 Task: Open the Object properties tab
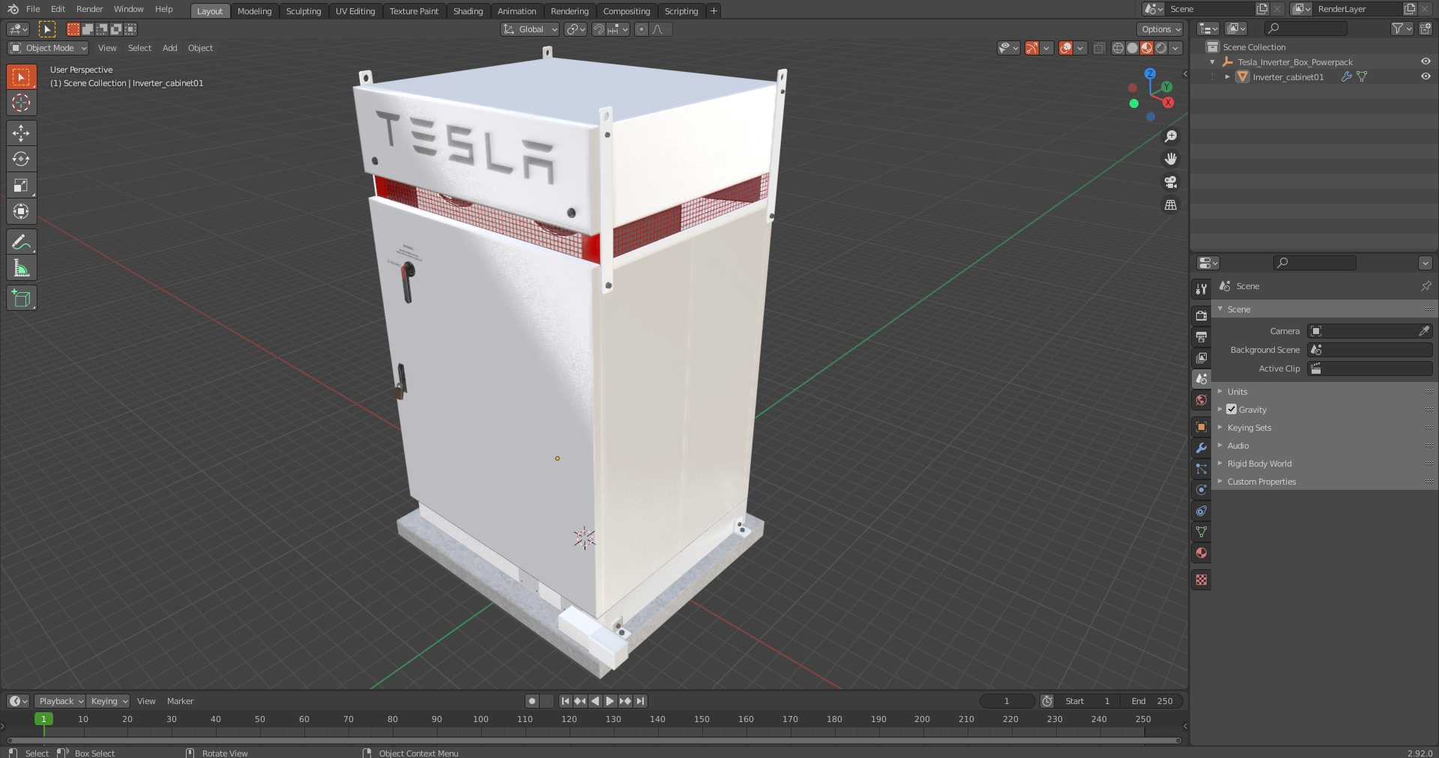point(1201,427)
